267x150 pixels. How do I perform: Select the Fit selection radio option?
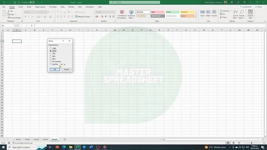(50, 61)
